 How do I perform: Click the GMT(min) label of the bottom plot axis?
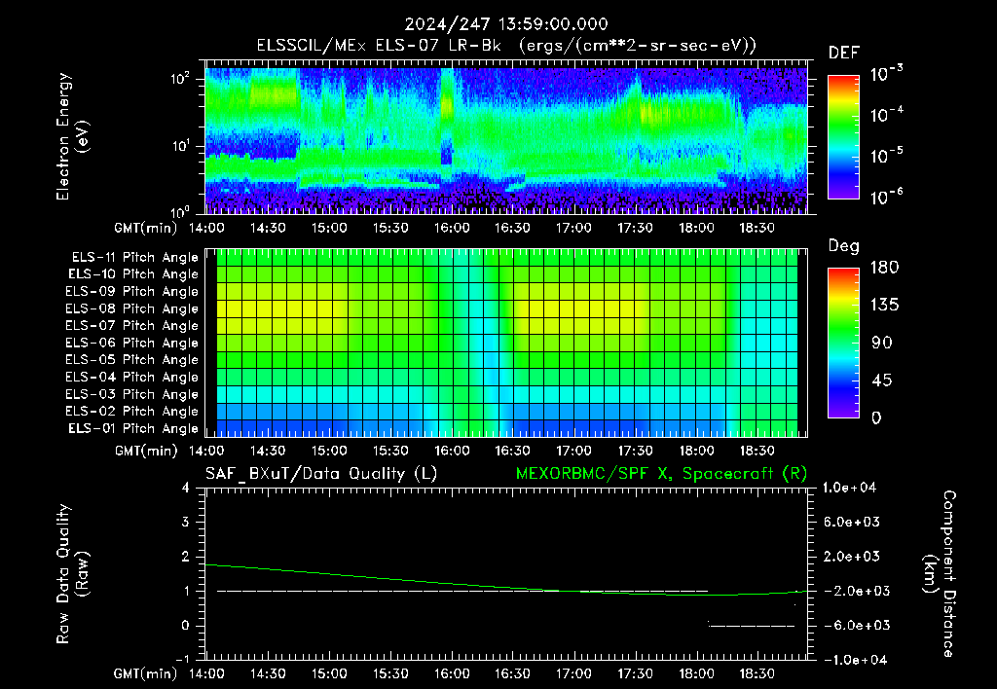(146, 673)
